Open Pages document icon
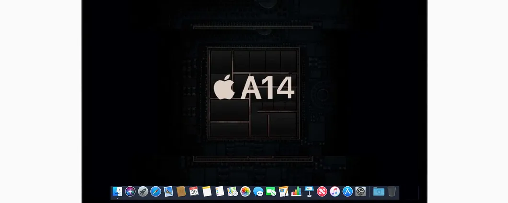The height and width of the screenshot is (203, 508). (x=284, y=192)
